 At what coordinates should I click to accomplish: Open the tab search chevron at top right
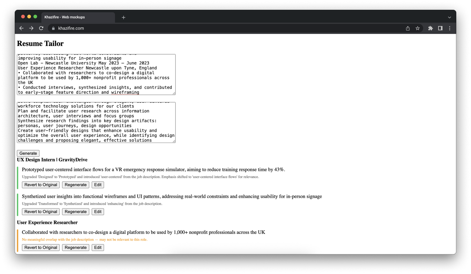pyautogui.click(x=449, y=17)
